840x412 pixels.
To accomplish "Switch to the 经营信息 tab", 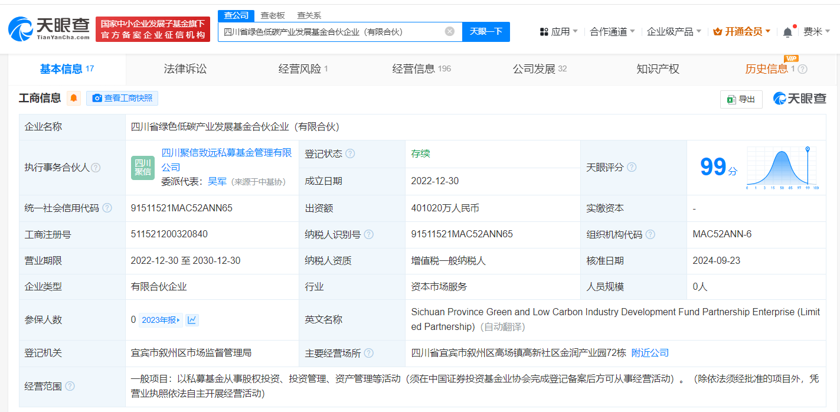I will [x=421, y=69].
